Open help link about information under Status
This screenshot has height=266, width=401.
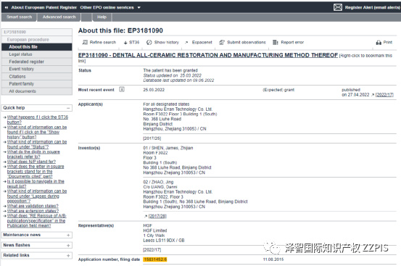37,144
